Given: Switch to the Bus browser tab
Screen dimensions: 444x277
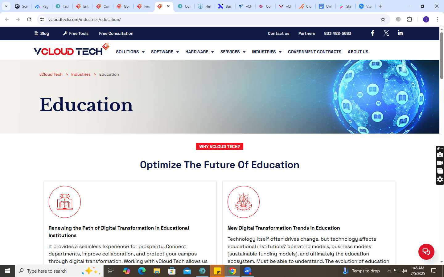Looking at the screenshot, I should (225, 6).
